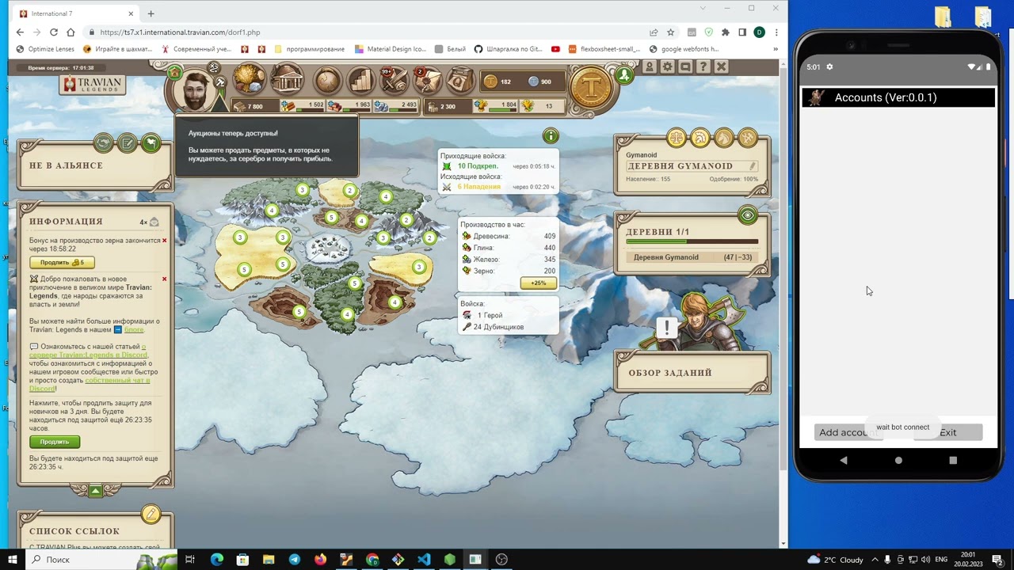Click the alliance flag icon
The width and height of the screenshot is (1014, 570).
(151, 143)
